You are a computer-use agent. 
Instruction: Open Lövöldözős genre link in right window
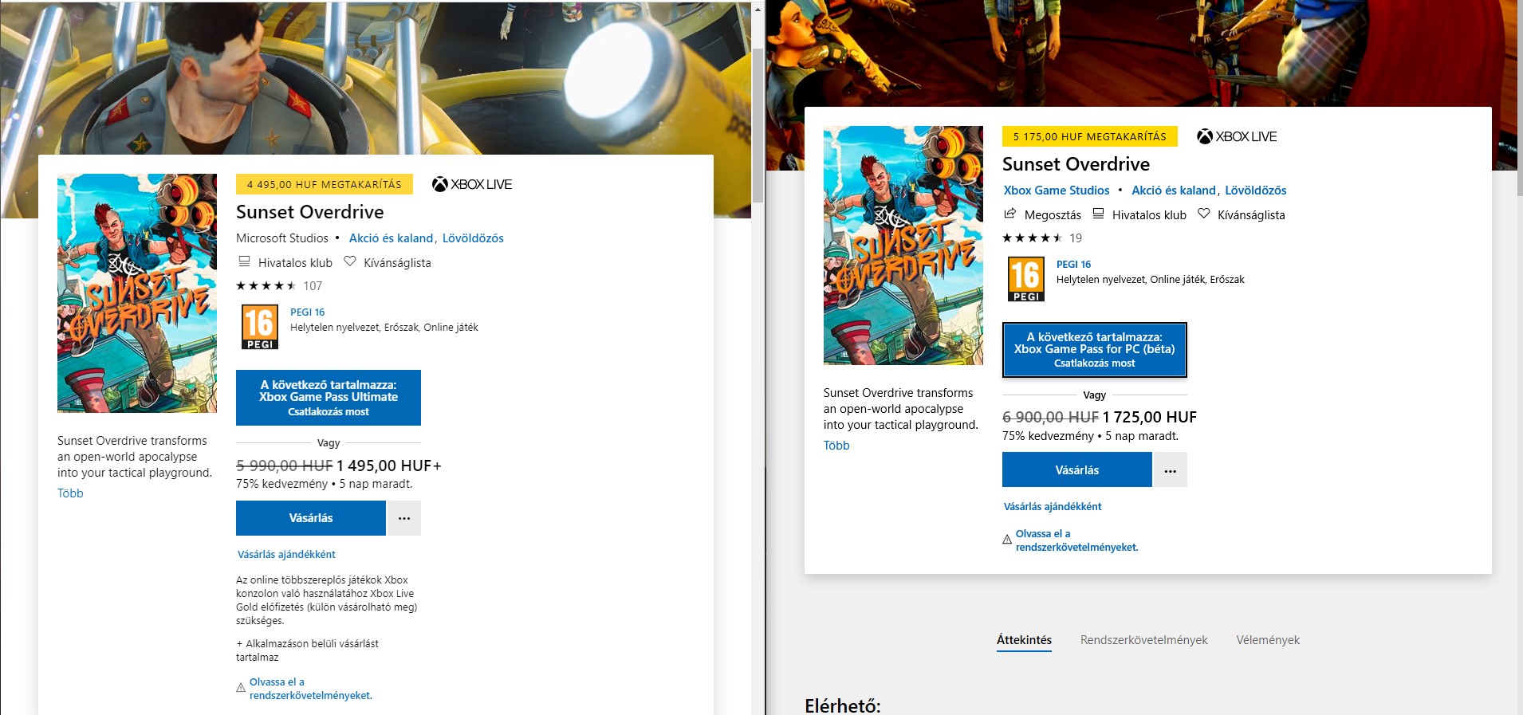pos(1256,191)
